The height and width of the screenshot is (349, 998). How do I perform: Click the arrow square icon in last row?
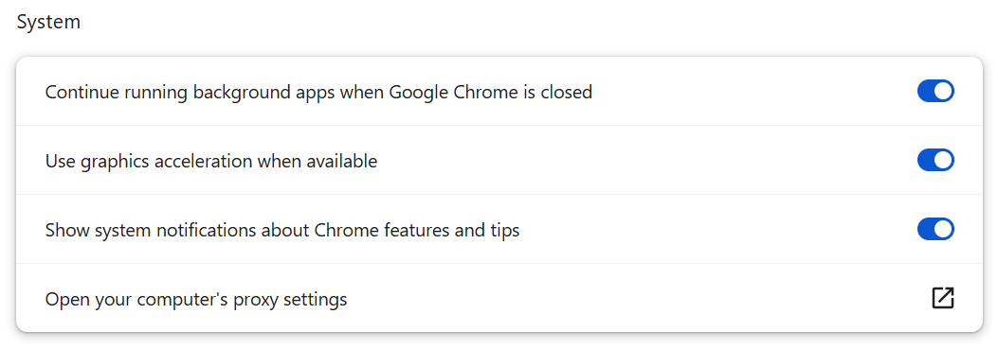pos(943,298)
